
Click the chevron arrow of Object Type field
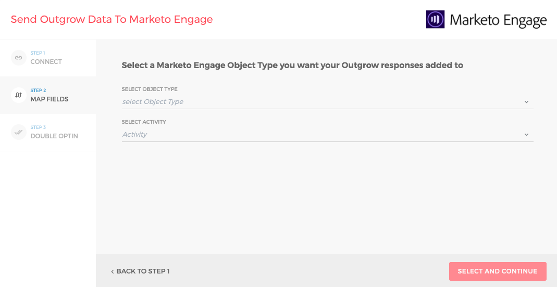click(526, 102)
